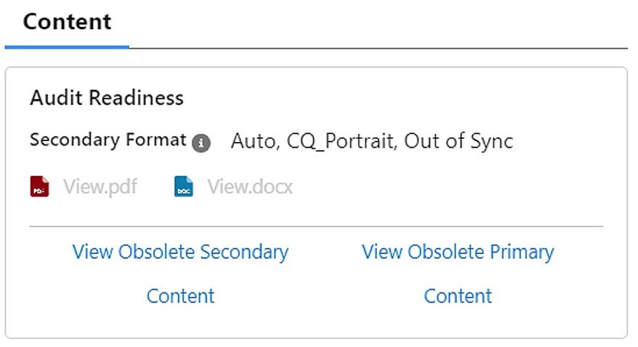Click 'Content' word under View Obsolete Primary
Screen dimensions: 638x347
coord(458,296)
